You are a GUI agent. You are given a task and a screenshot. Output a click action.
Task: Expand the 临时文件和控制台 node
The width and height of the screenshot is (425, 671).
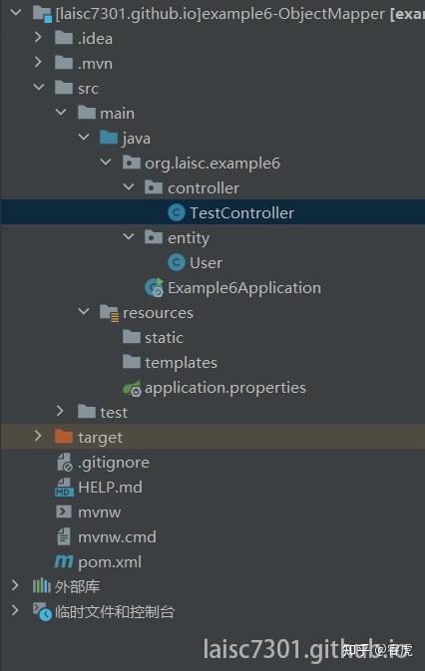[x=15, y=610]
